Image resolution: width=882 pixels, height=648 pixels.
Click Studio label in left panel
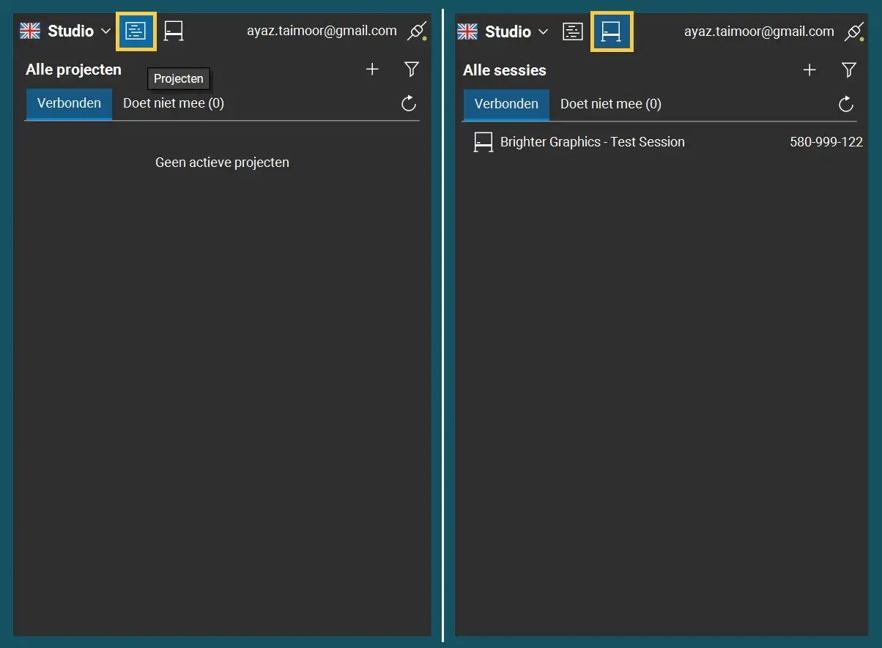[x=71, y=31]
